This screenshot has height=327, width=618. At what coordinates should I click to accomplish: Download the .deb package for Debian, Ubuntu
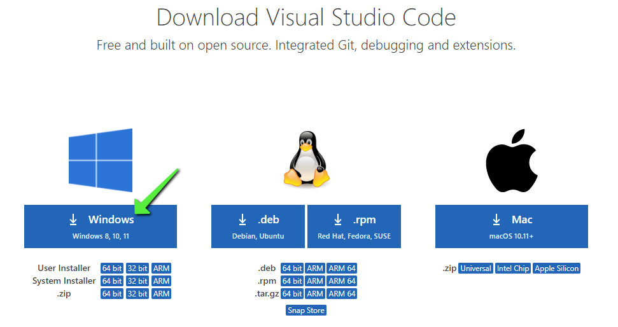pyautogui.click(x=258, y=226)
